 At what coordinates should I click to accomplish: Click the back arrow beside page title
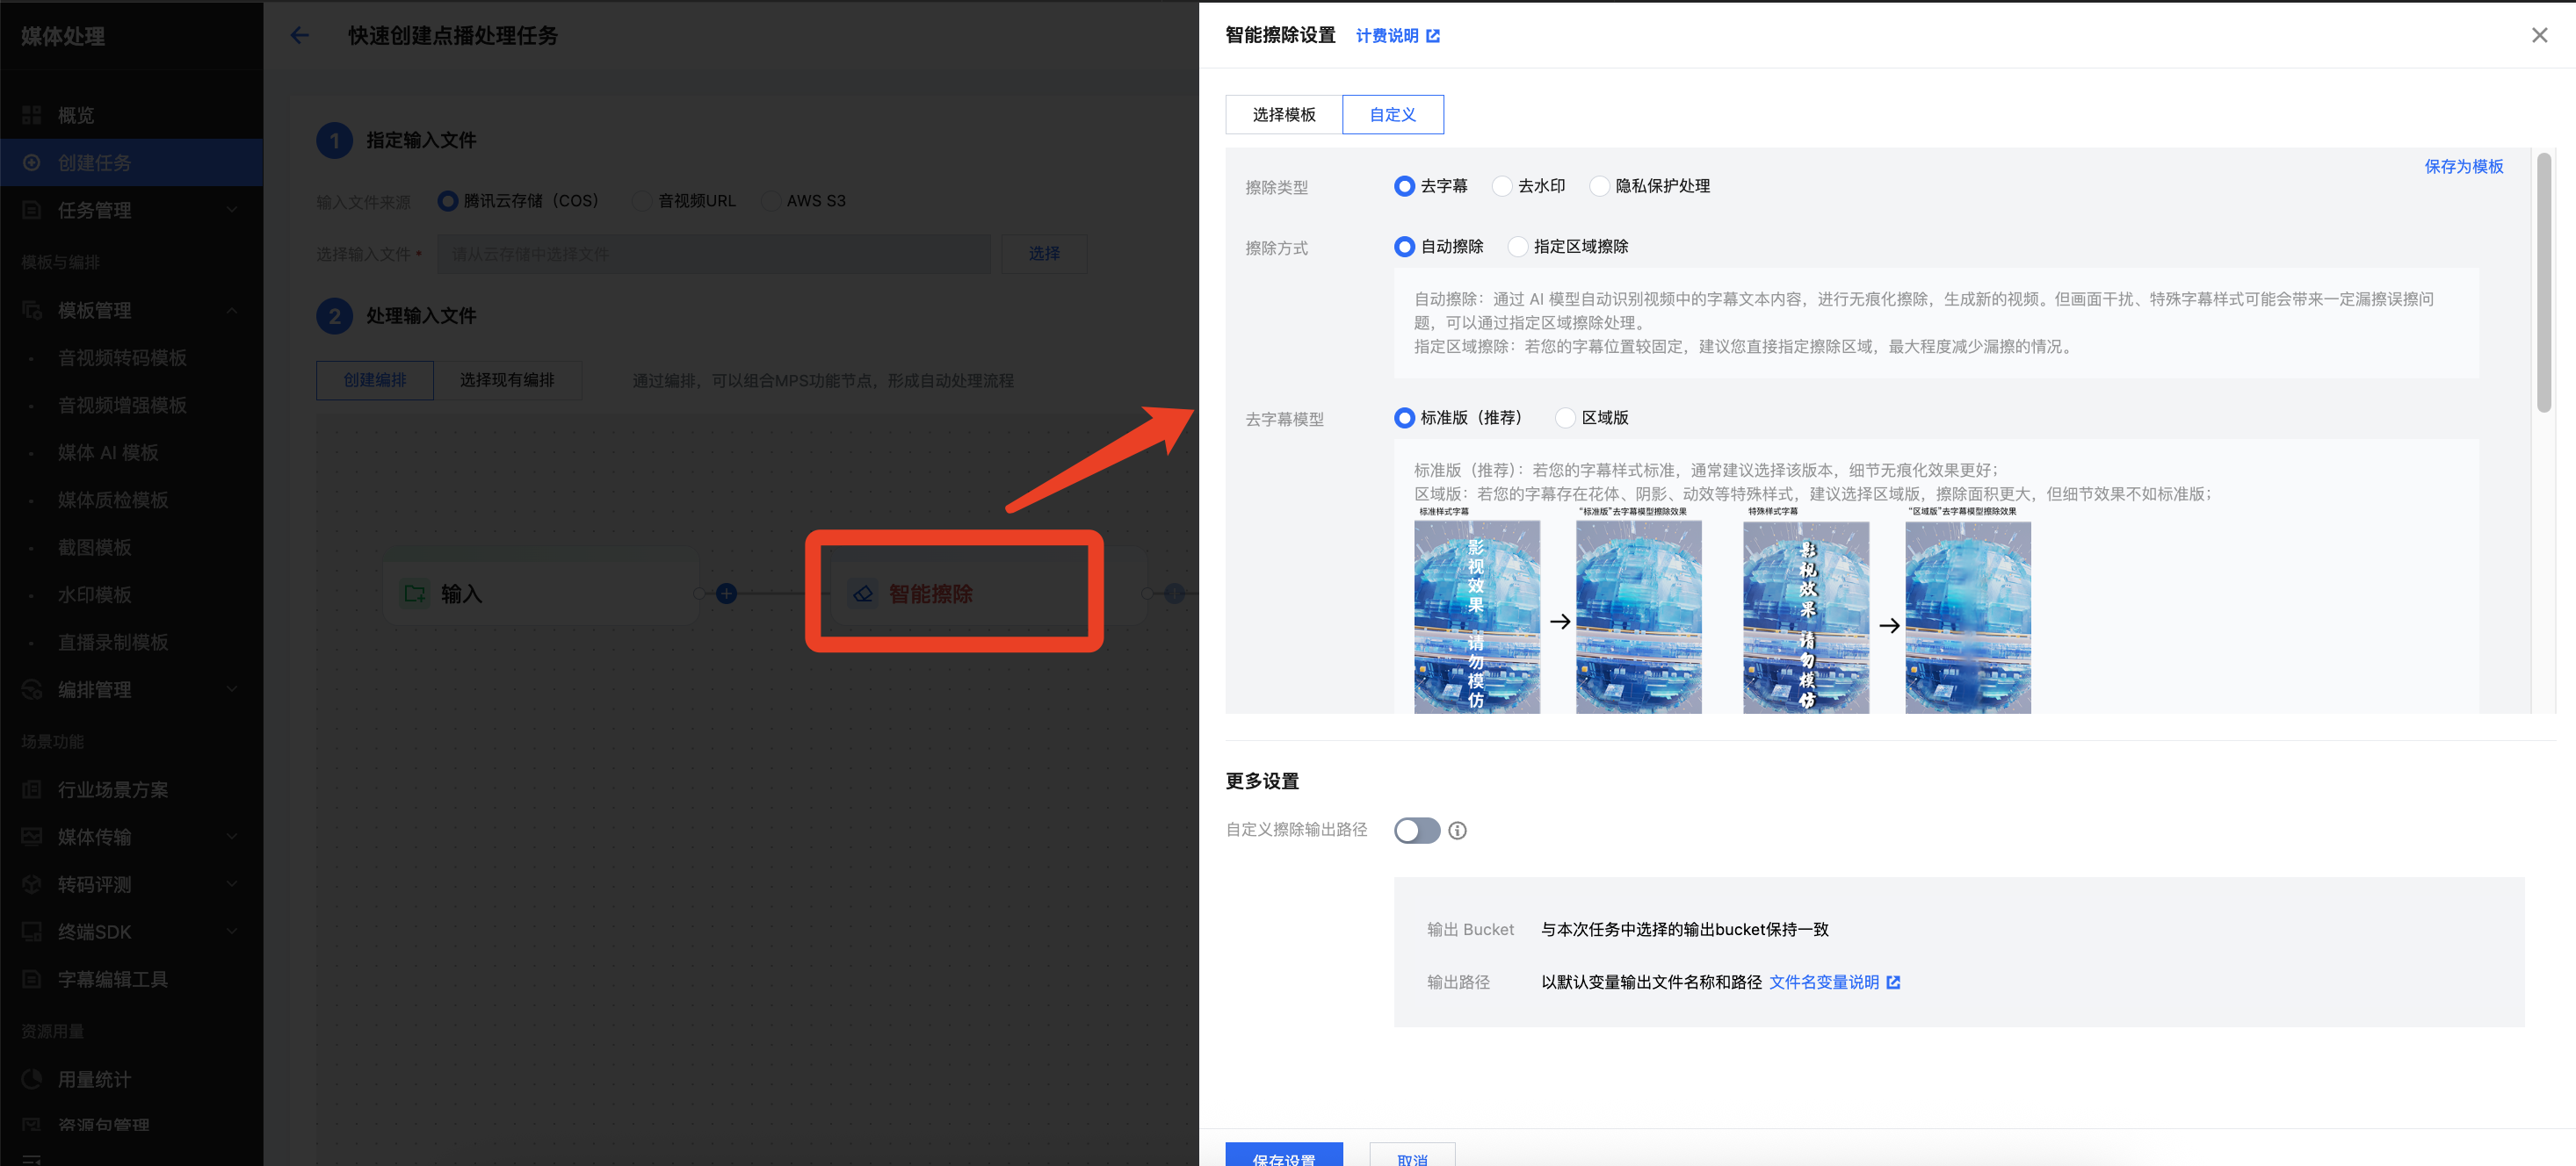pos(299,36)
